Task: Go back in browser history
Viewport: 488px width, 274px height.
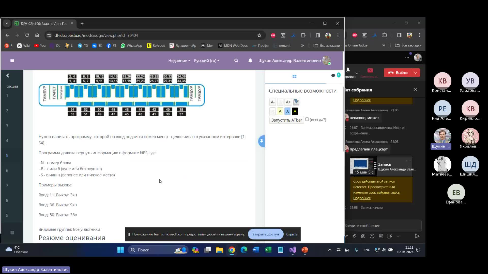Action: point(7,35)
